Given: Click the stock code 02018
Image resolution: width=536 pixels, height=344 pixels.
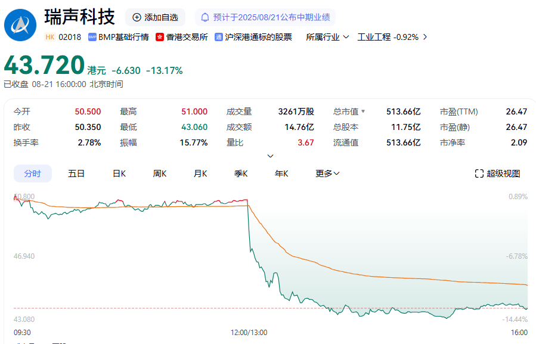Looking at the screenshot, I should click(x=70, y=37).
